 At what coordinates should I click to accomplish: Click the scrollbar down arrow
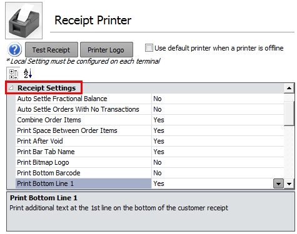289,183
